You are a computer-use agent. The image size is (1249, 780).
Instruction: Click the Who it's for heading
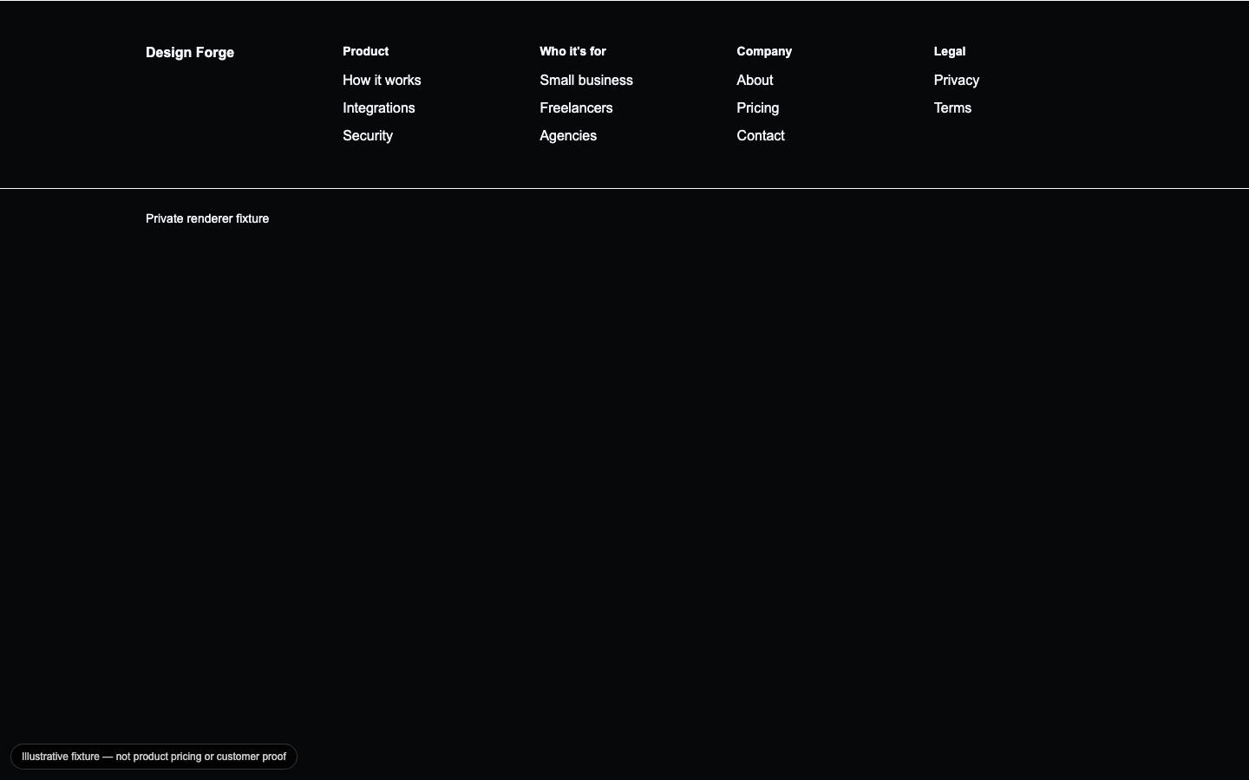[x=572, y=51]
